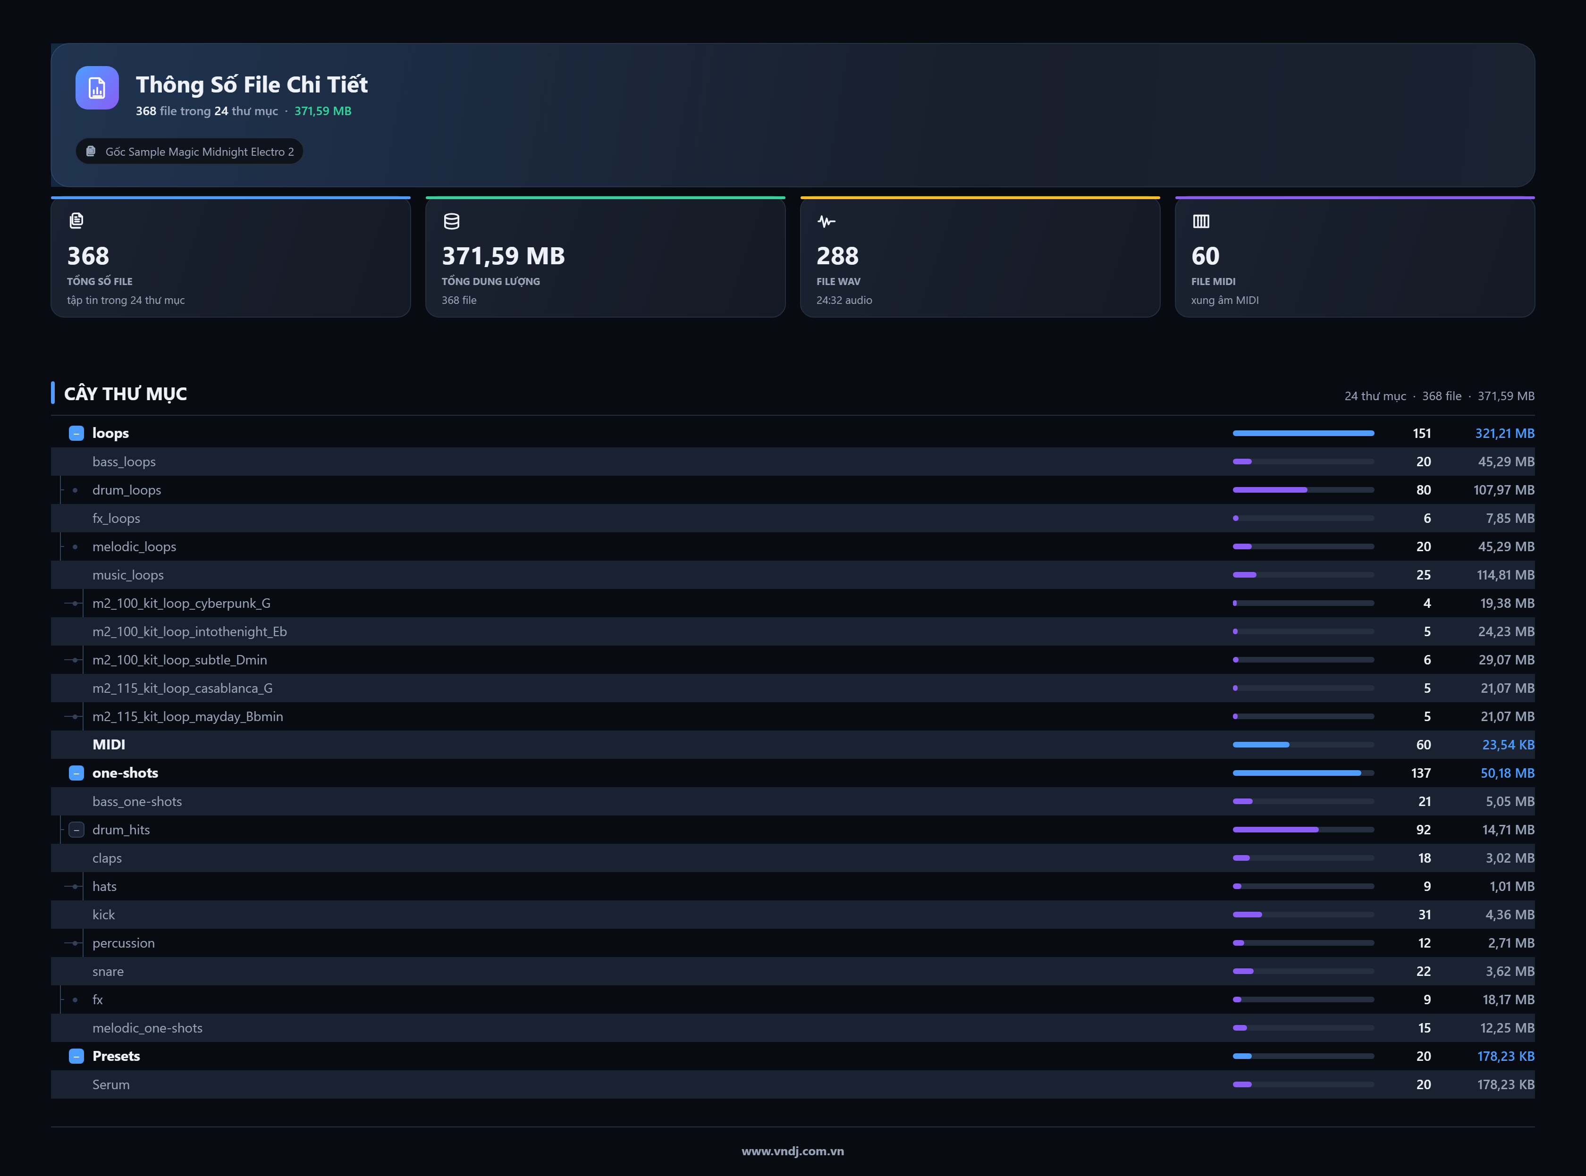Viewport: 1586px width, 1176px height.
Task: Select the Serum presets row
Action: (x=792, y=1085)
